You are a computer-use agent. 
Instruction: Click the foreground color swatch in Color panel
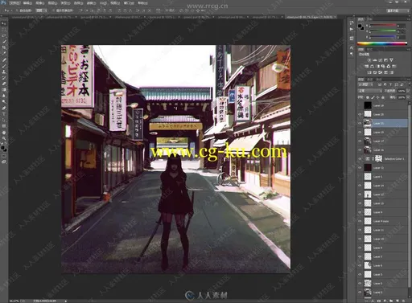(x=360, y=26)
